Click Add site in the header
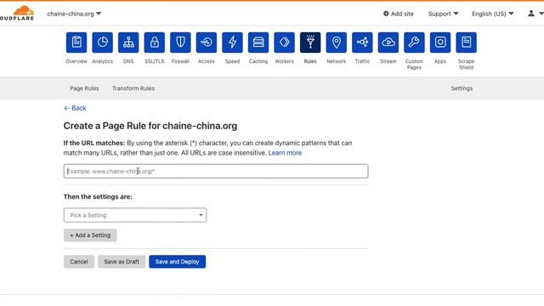544x306 pixels. (x=399, y=14)
